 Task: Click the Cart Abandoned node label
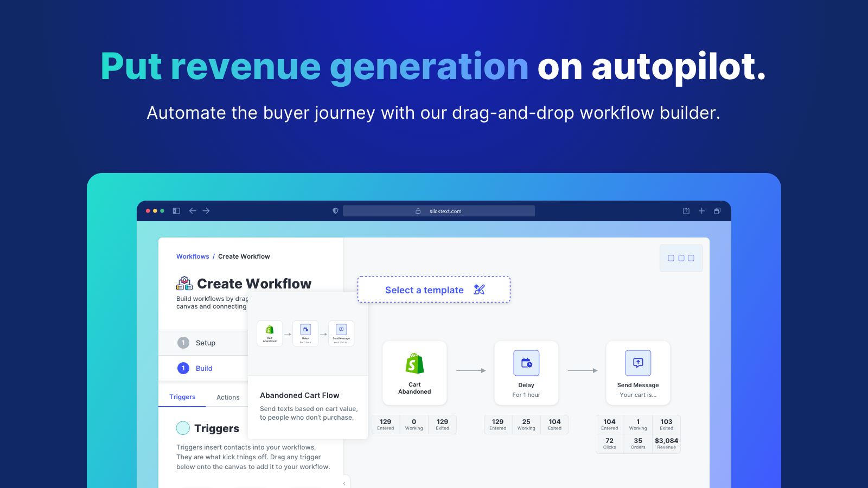point(414,388)
